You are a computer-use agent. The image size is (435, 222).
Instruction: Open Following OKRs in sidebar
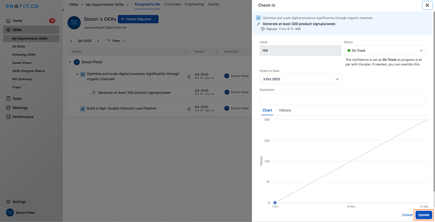click(x=24, y=55)
